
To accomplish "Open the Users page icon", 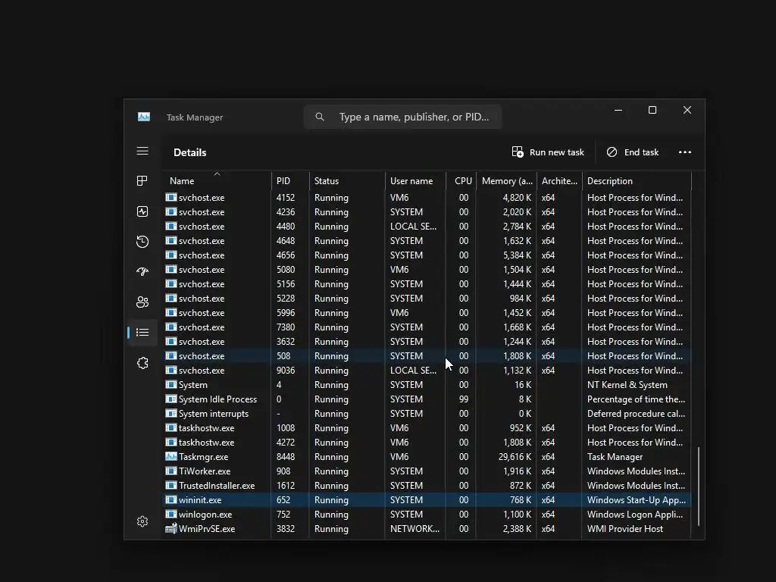I will pos(142,302).
